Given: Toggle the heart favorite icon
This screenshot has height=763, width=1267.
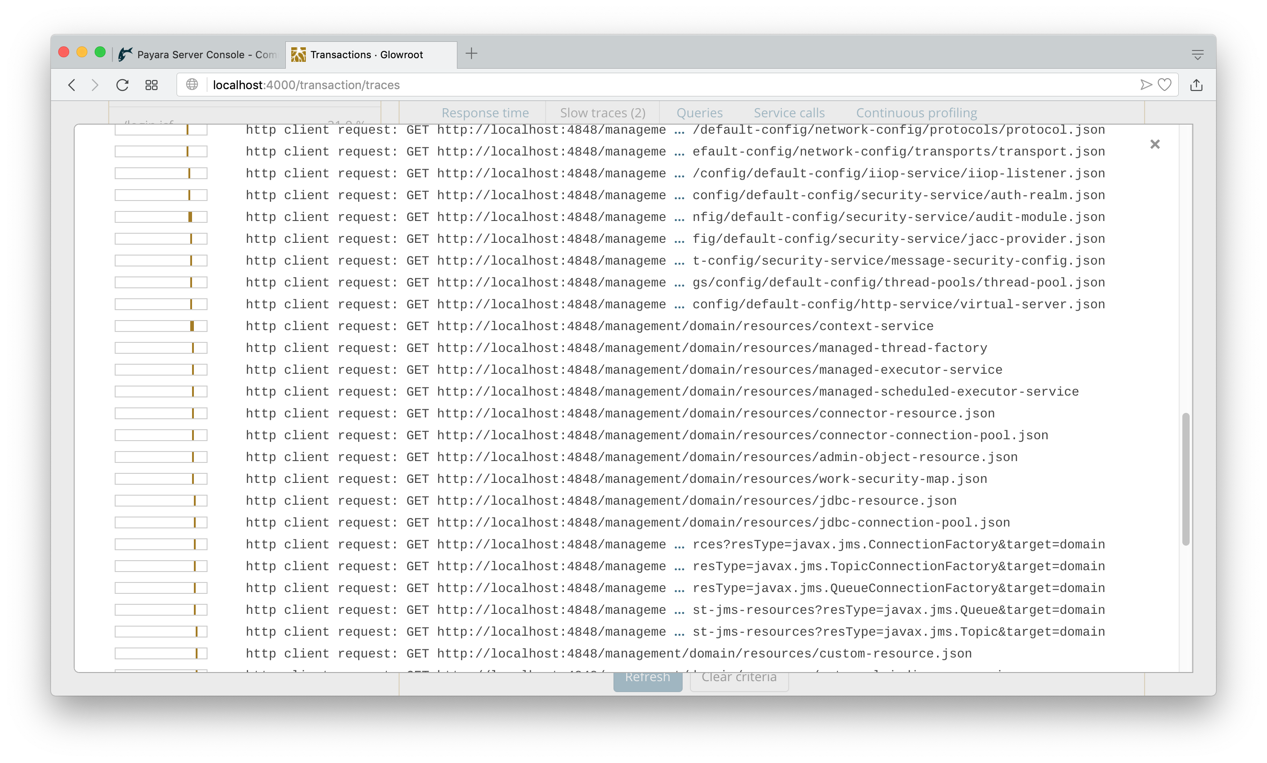Looking at the screenshot, I should [x=1165, y=85].
